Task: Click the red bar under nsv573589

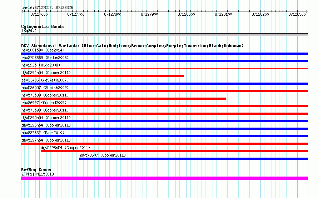Action: pos(124,99)
